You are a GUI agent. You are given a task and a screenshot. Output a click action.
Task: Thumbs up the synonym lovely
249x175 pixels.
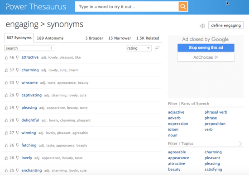pos(6,158)
